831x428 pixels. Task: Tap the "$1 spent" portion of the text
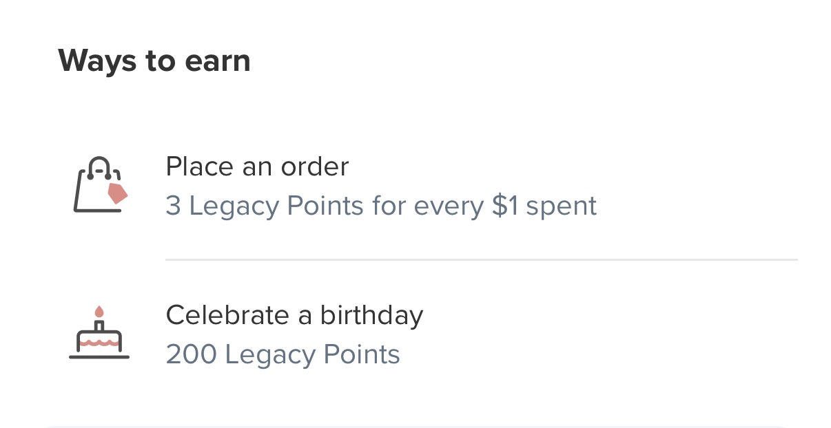pos(544,206)
